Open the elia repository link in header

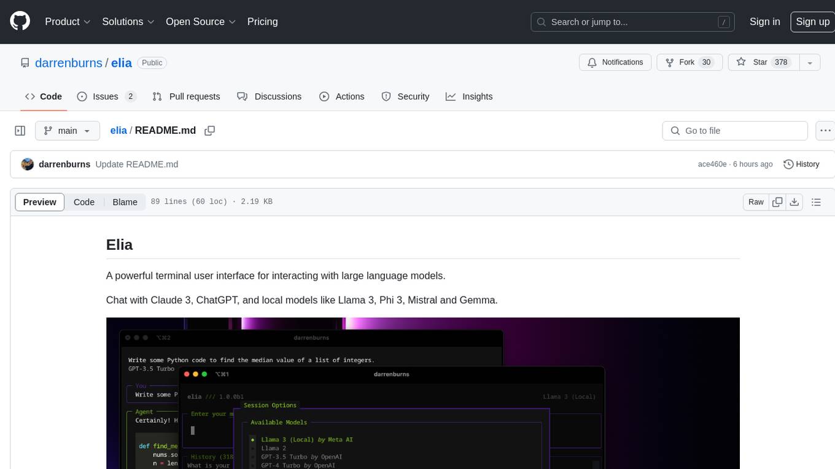(x=122, y=63)
